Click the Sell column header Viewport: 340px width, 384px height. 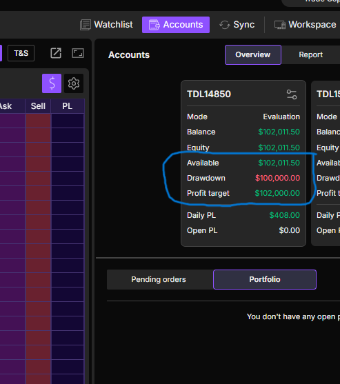(x=38, y=106)
